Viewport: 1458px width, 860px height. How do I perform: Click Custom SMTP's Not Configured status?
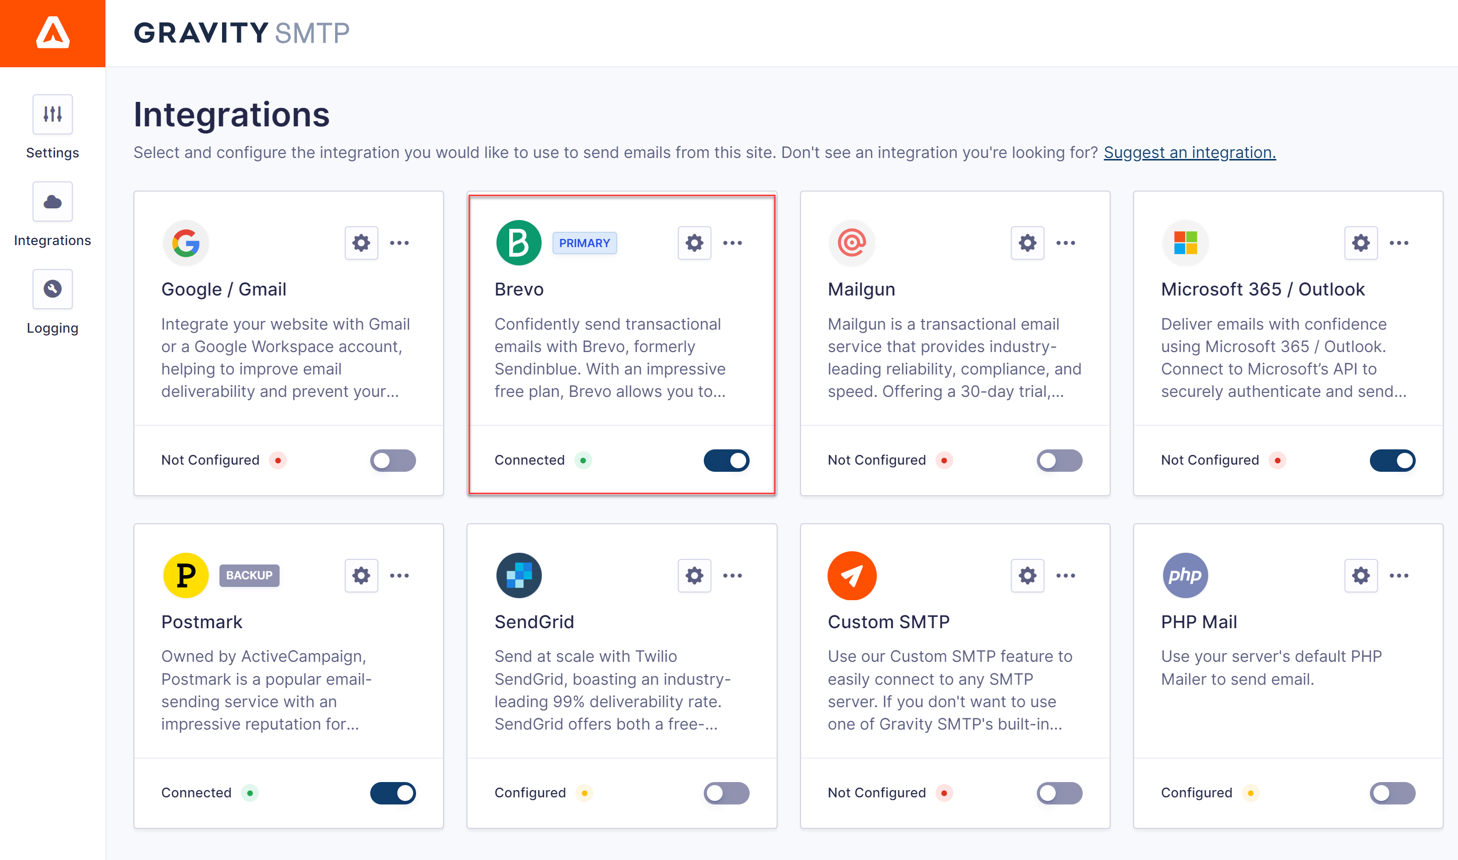click(877, 793)
